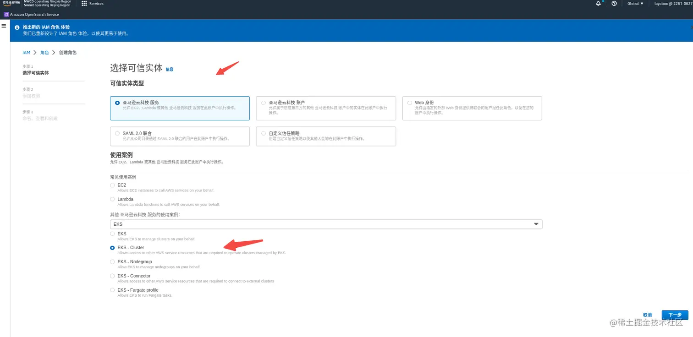This screenshot has height=337, width=693.
Task: Toggle the hamburger side navigation menu
Action: [4, 26]
